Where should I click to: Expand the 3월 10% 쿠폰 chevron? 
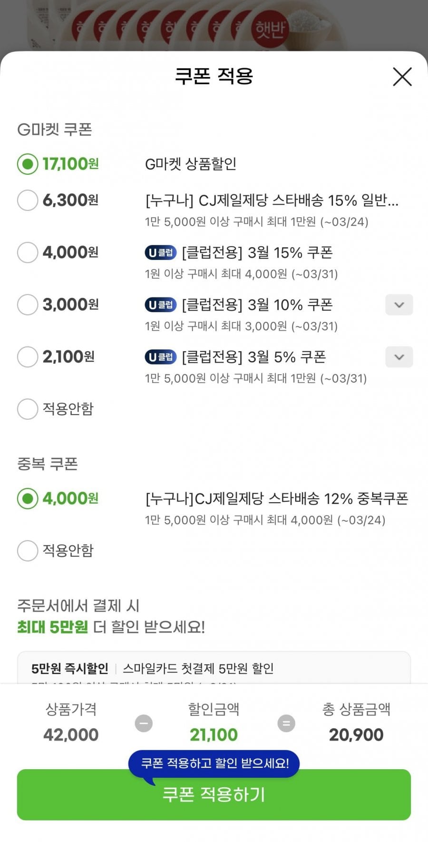point(399,305)
